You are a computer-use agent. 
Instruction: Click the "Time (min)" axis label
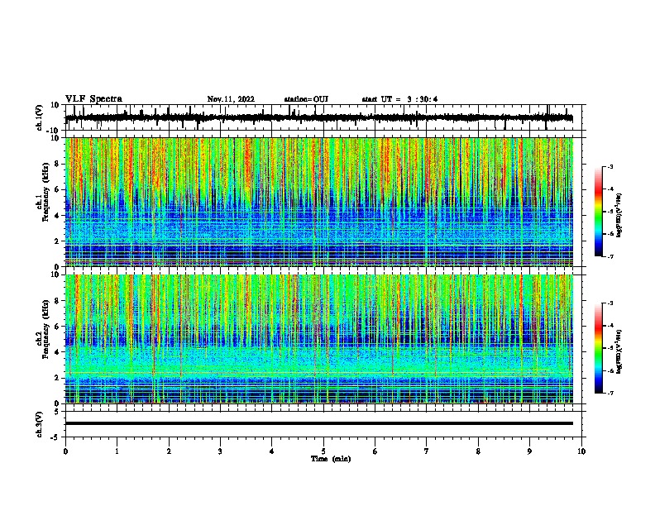tap(331, 459)
